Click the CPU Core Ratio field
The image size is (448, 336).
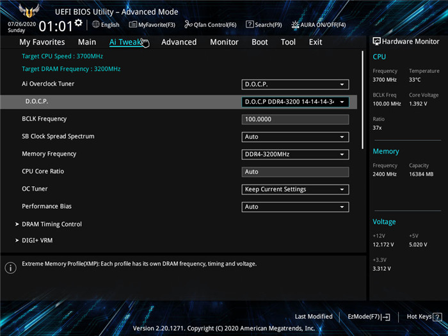295,172
